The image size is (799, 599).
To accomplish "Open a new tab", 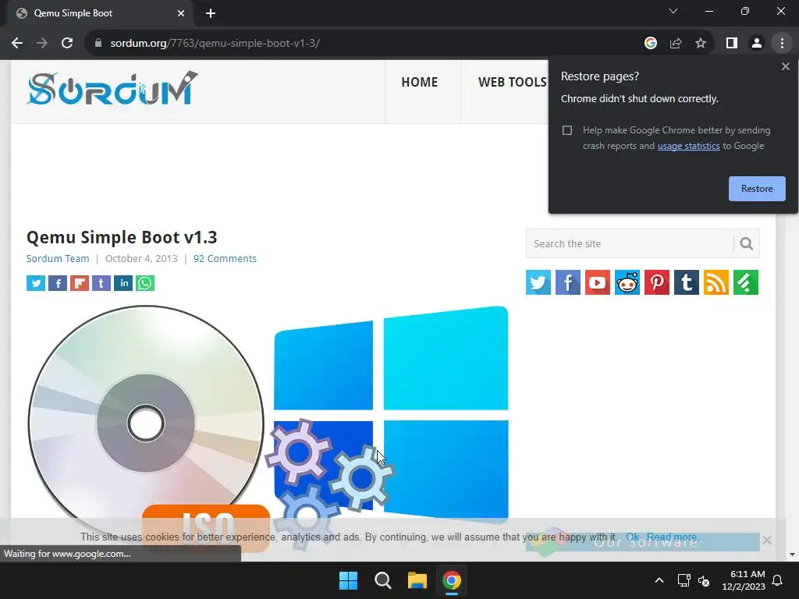I will tap(211, 13).
